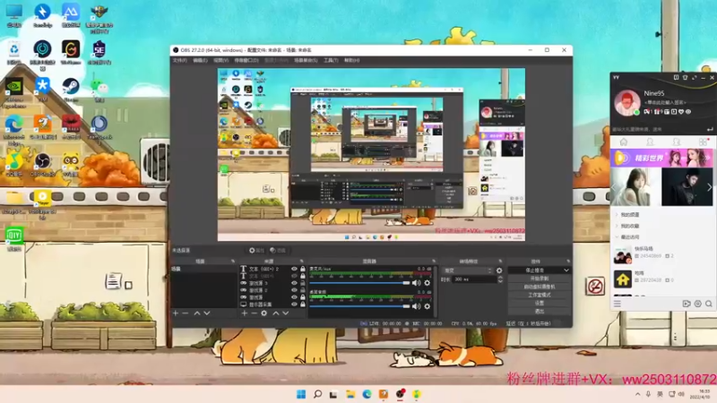Open the Microsoft Edge desktop shortcut

click(x=13, y=130)
